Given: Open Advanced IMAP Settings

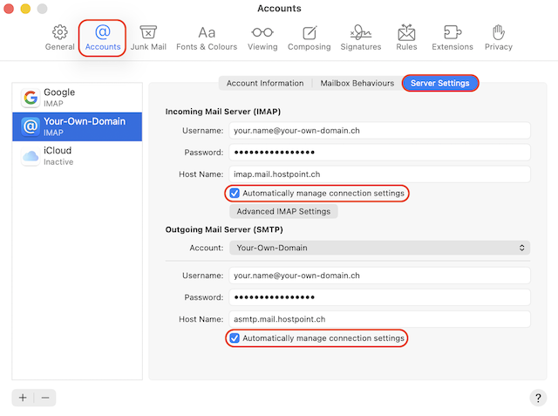Looking at the screenshot, I should 283,211.
